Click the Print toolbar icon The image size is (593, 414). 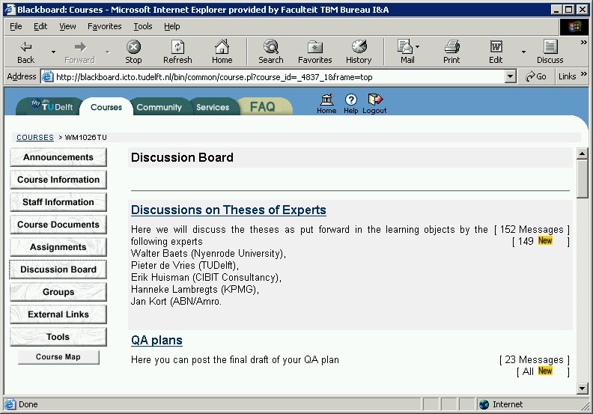point(451,52)
